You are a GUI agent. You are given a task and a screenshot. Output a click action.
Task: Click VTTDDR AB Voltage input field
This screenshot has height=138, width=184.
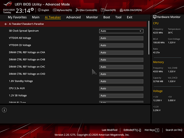click(x=121, y=38)
